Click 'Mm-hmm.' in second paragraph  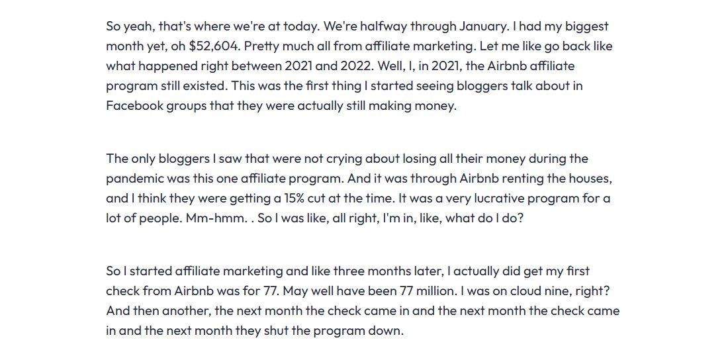(217, 218)
